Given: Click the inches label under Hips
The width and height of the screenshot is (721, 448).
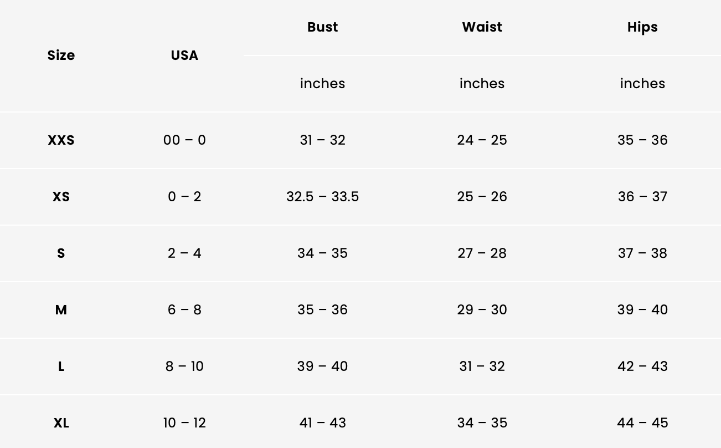Looking at the screenshot, I should pyautogui.click(x=642, y=84).
